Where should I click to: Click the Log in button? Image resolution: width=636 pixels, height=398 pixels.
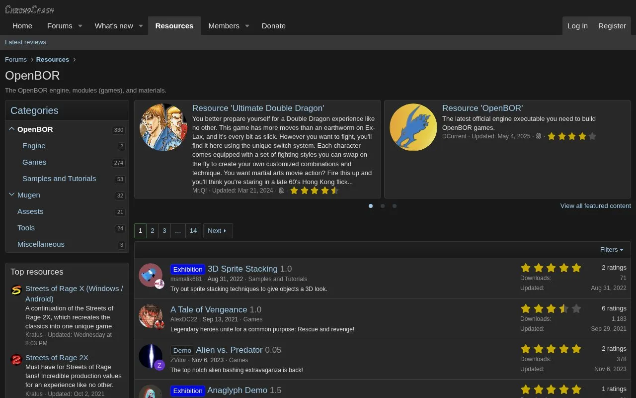pos(577,26)
